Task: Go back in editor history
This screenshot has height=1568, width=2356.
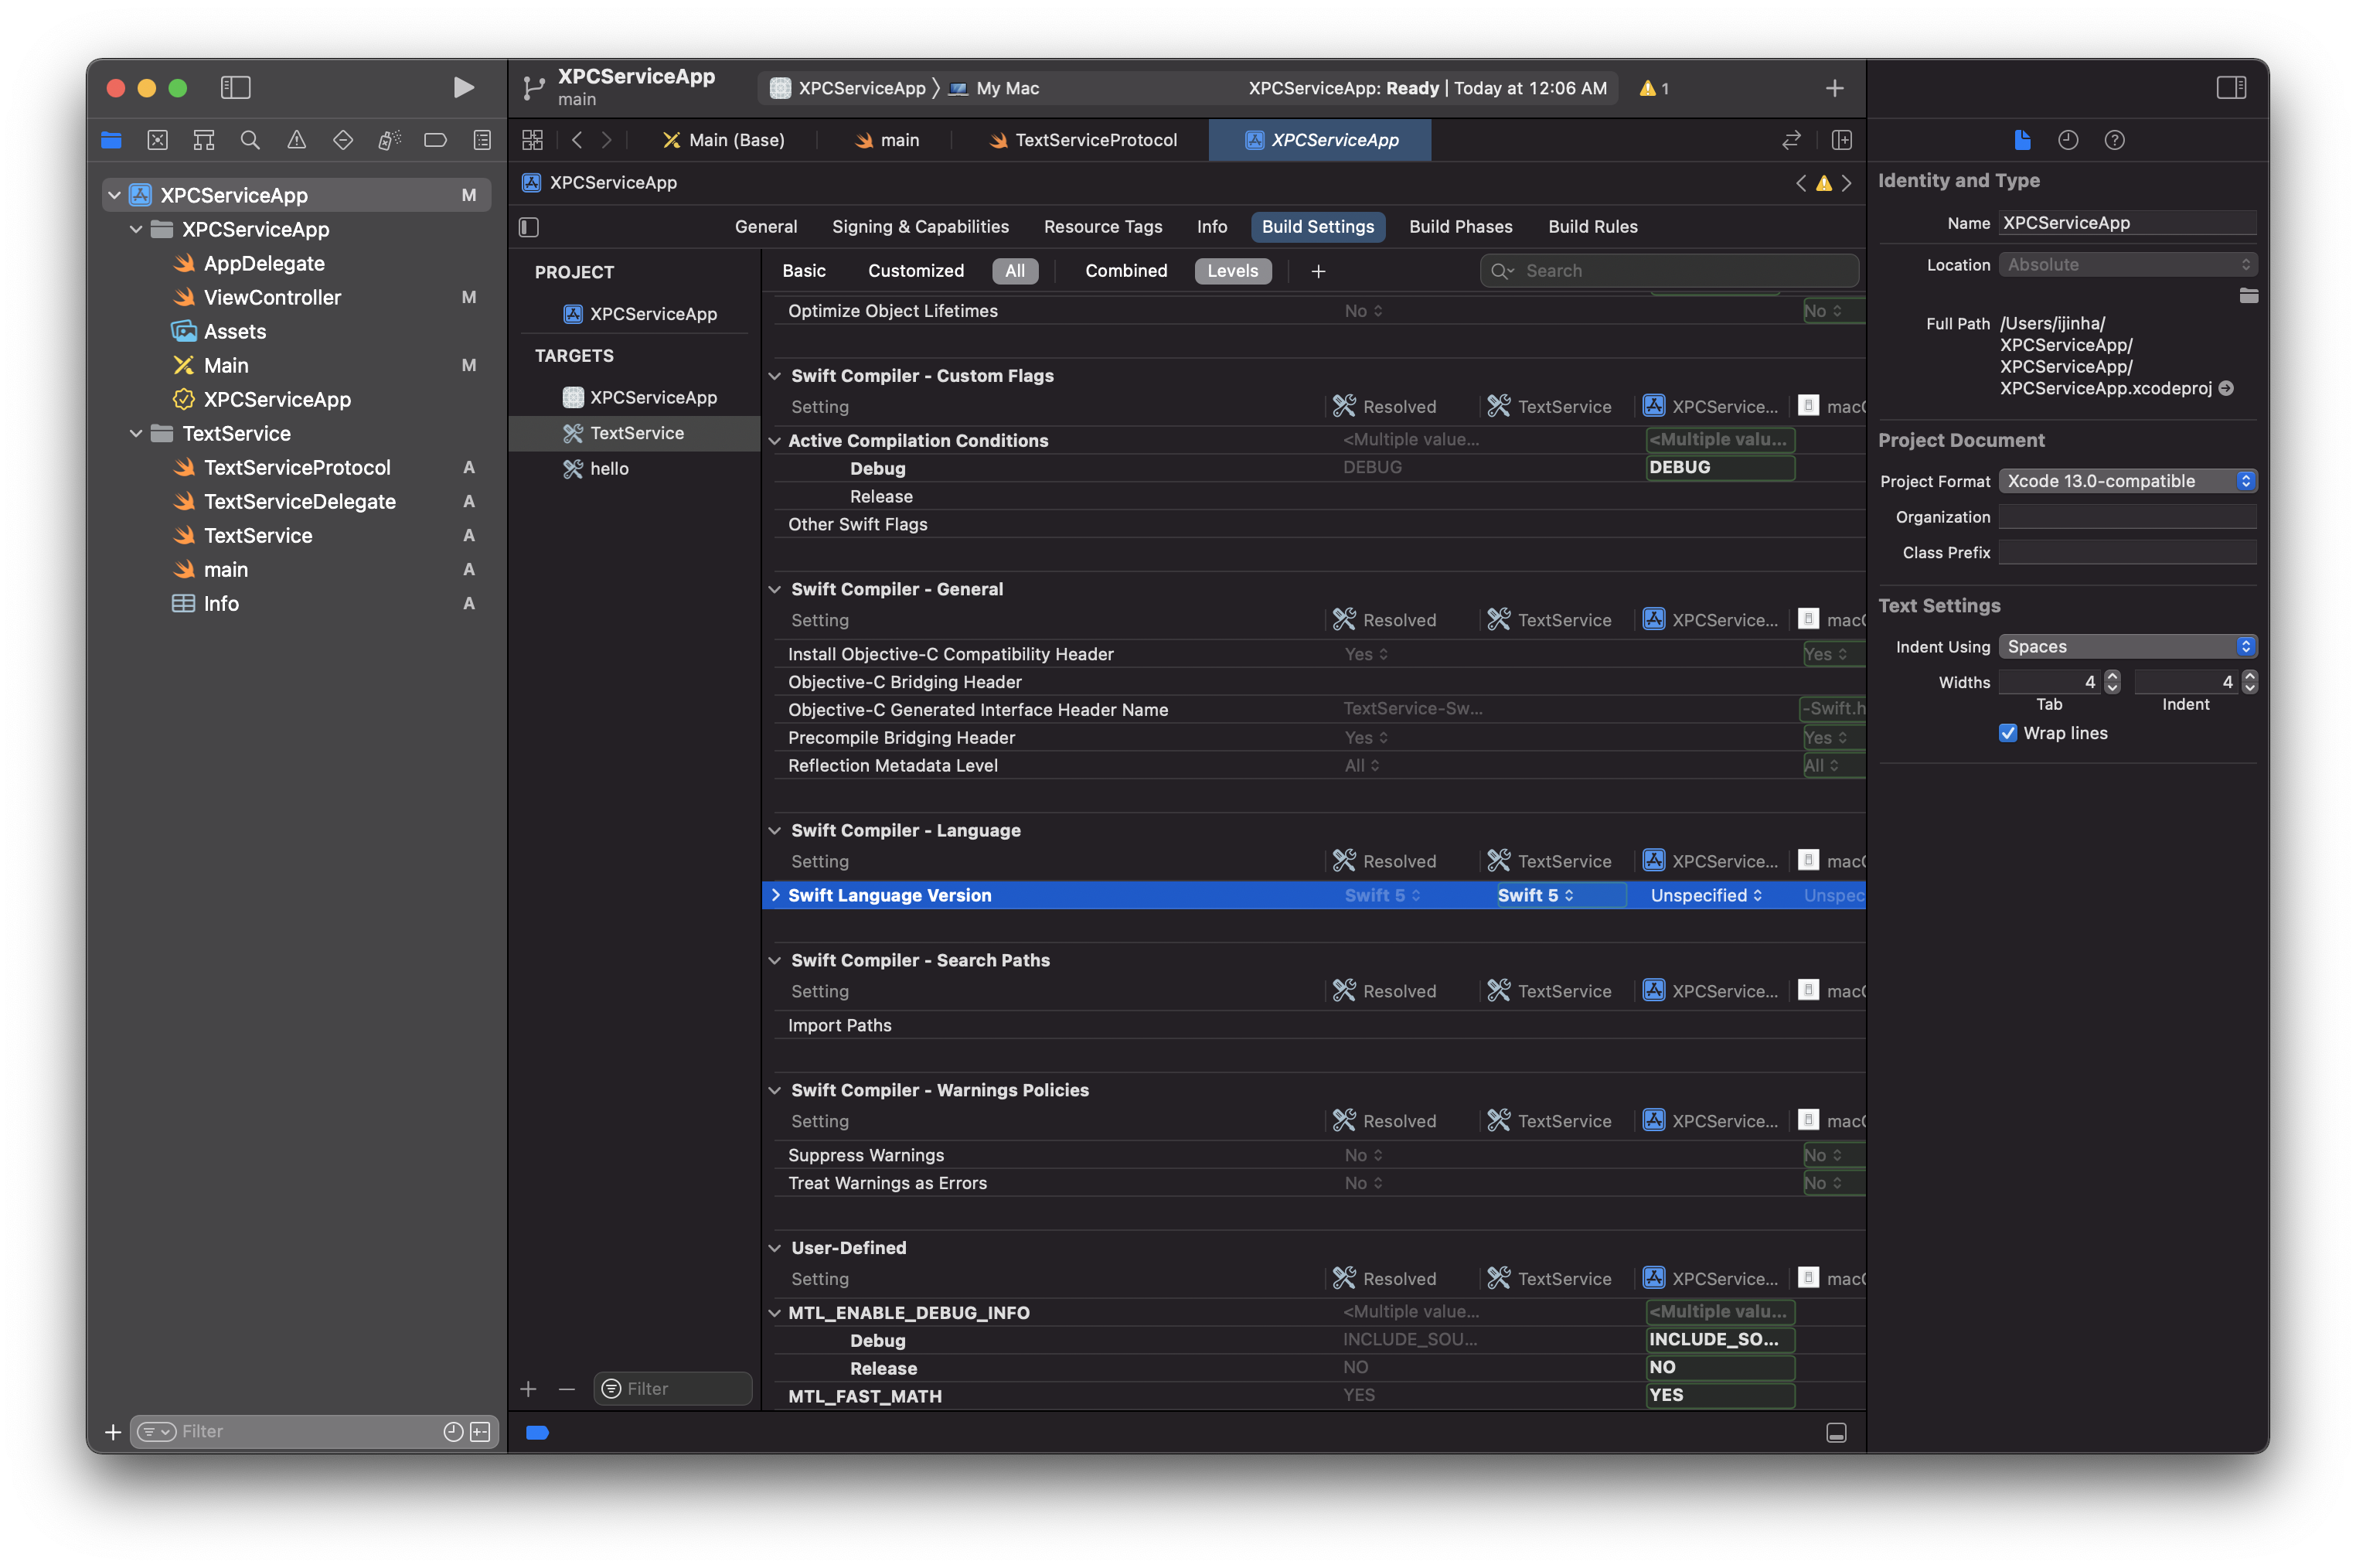Action: (x=577, y=140)
